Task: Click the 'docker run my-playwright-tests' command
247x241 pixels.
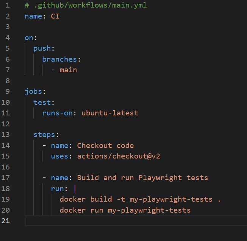Action: (125, 210)
